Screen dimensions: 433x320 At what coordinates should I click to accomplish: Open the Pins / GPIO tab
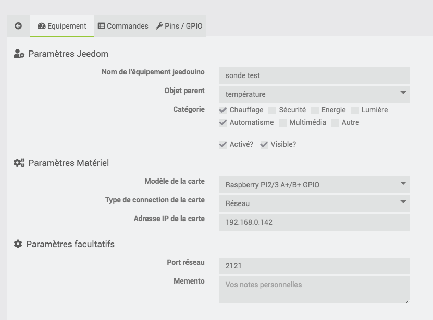click(x=179, y=26)
